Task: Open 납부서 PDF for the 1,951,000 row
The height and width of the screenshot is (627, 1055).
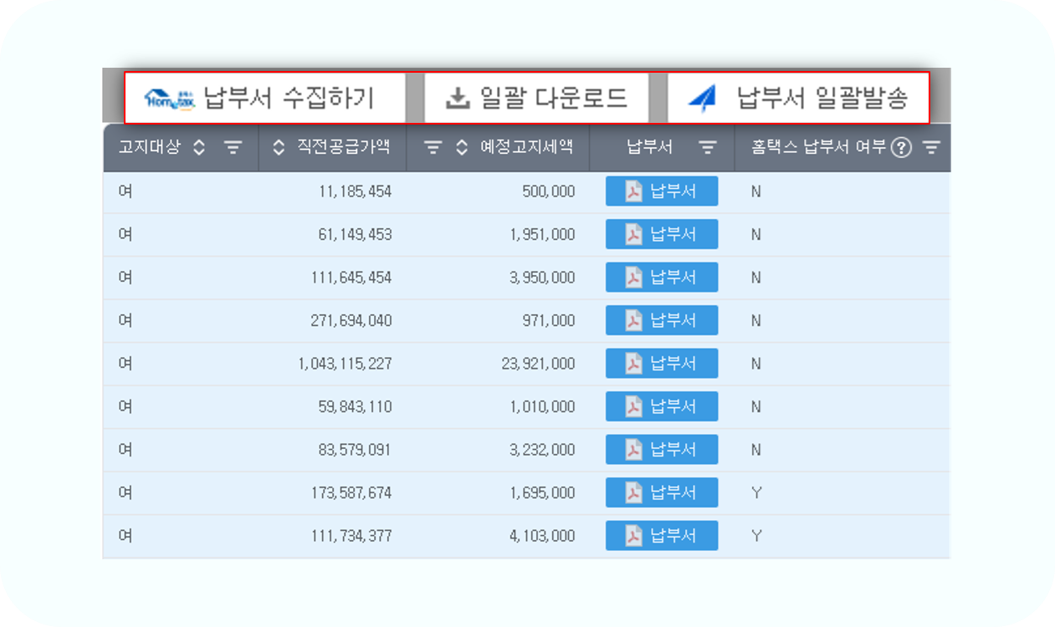Action: point(661,234)
